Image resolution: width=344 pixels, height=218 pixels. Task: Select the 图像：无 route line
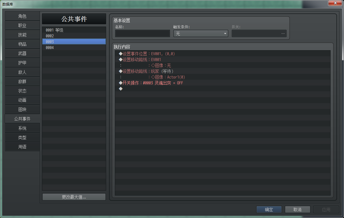[223, 65]
